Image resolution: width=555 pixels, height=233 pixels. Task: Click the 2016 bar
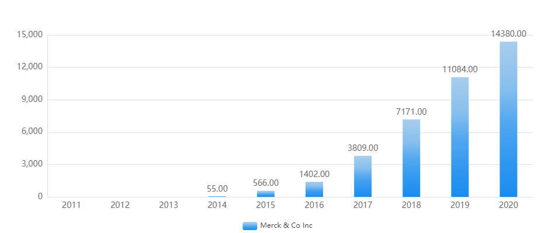(314, 189)
